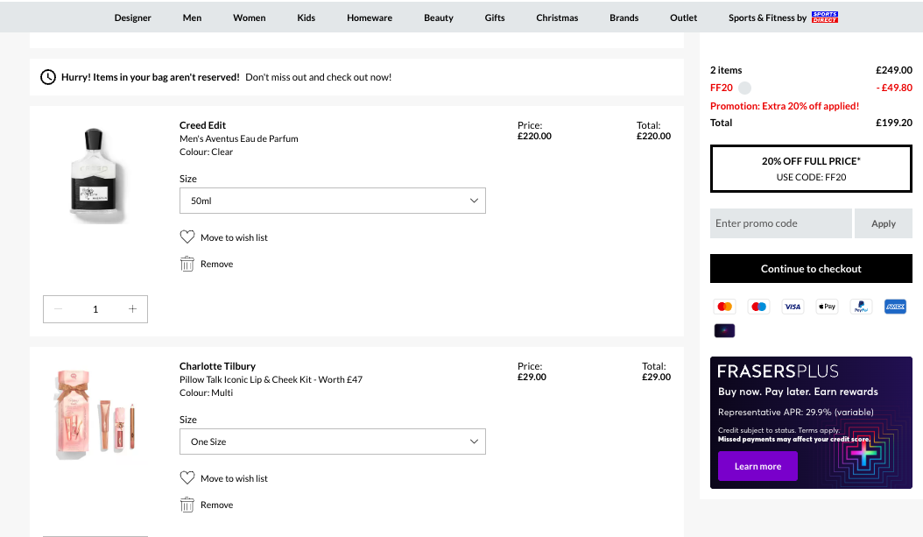Click the heart icon next to Charlotte Tilbury item
The width and height of the screenshot is (923, 537).
click(187, 477)
